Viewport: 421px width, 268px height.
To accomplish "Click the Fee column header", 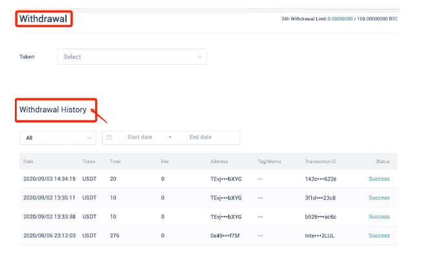I will coord(165,162).
